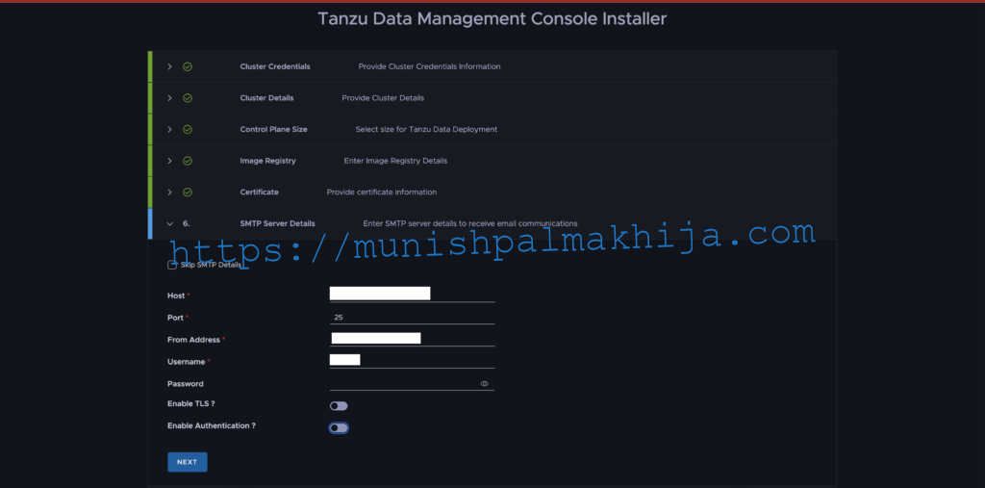Click 'Enter Image Registry Details' description
985x488 pixels.
pos(395,161)
